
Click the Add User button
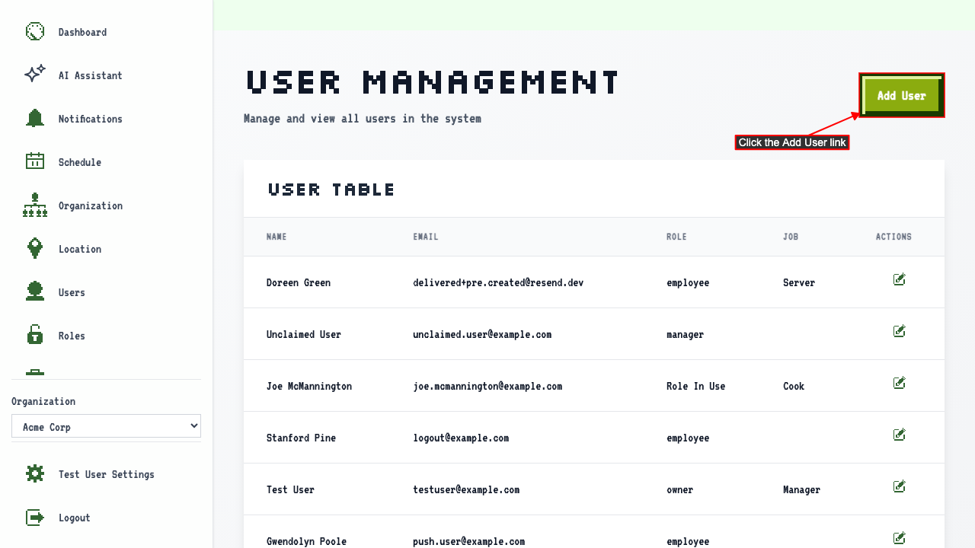click(x=902, y=96)
